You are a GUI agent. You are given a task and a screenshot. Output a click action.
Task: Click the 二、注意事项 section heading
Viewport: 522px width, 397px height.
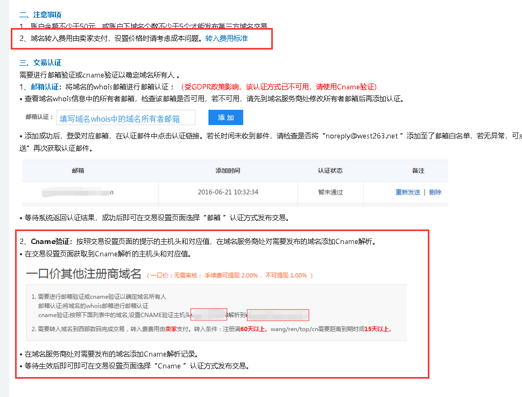[x=40, y=15]
